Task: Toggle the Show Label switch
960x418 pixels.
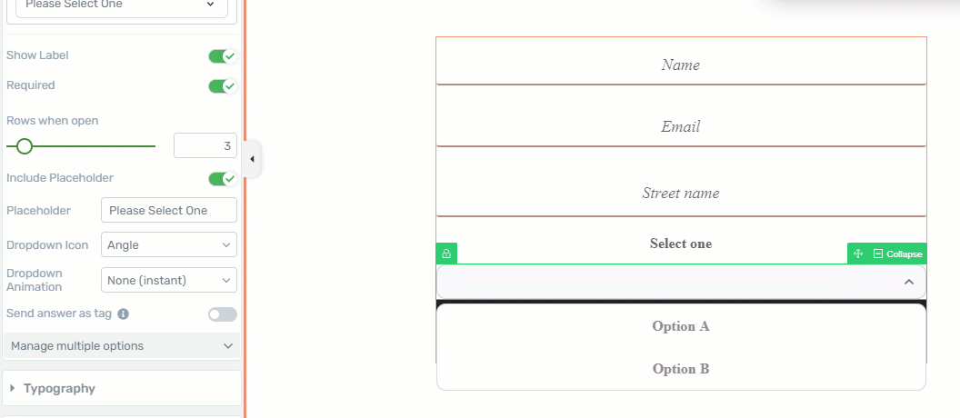Action: 222,56
